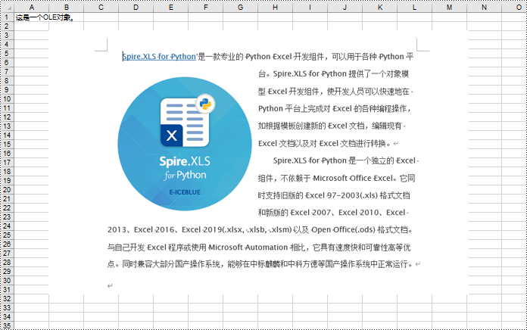The height and width of the screenshot is (330, 527).
Task: Select column M header
Action: (449, 8)
